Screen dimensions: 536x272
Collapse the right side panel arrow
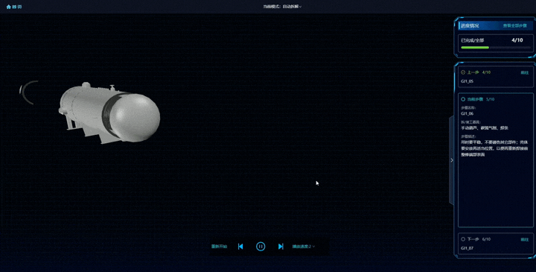click(452, 160)
